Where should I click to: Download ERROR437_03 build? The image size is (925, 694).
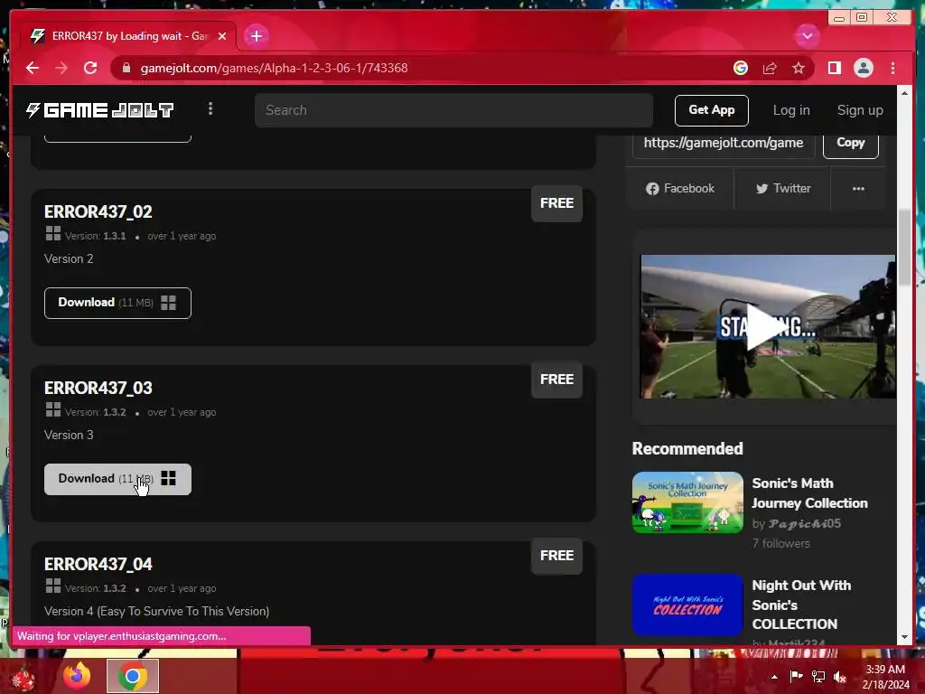pos(117,479)
